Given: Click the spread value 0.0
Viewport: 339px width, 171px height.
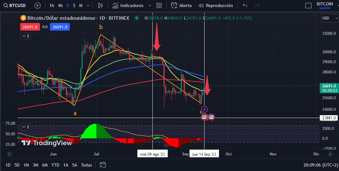Looking at the screenshot, I should tap(45, 27).
